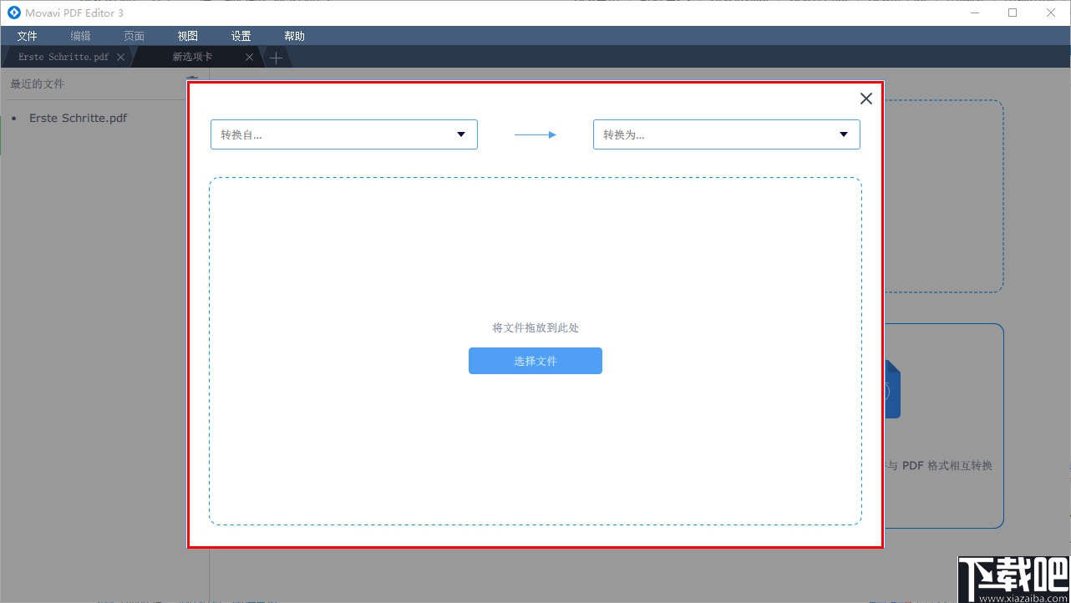Open Erste Schritte.pdf from the recent files list

tap(78, 118)
